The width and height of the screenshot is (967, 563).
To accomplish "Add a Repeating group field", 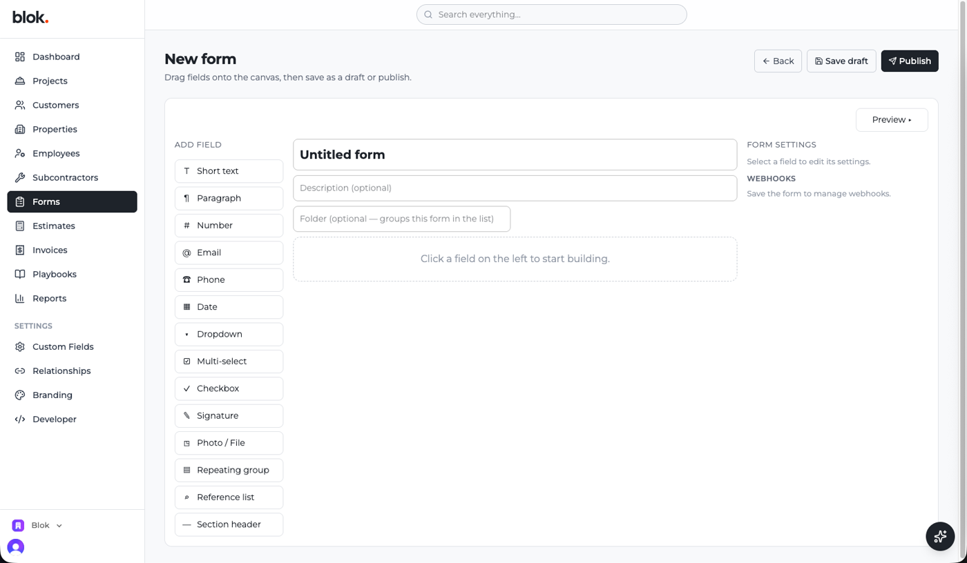I will pos(229,470).
